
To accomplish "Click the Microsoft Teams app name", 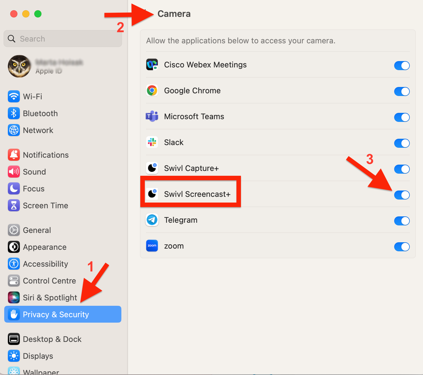I will pyautogui.click(x=194, y=116).
